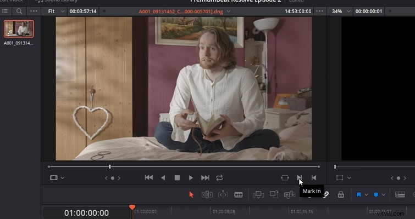This screenshot has width=415, height=219.
Task: Click 01:00:16:16 on the timeline ruler
Action: [302, 211]
